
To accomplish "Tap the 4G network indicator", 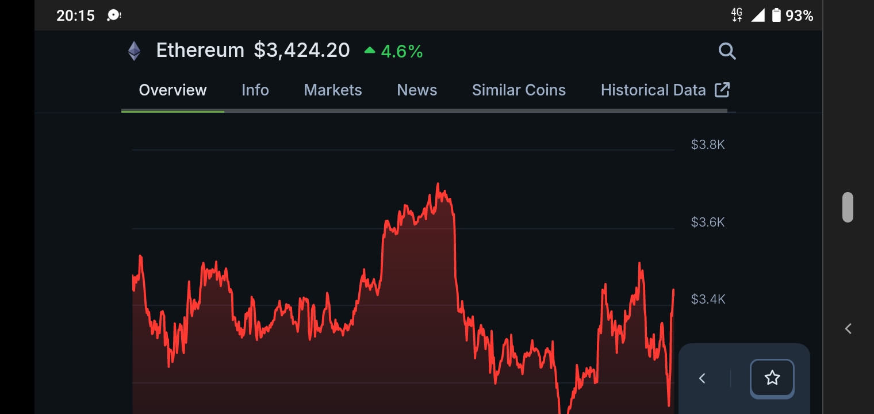I will pyautogui.click(x=737, y=16).
